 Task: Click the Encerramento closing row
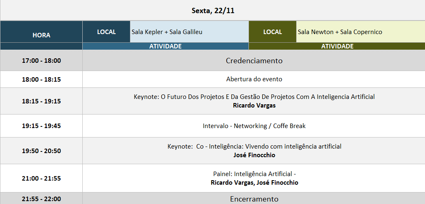254,199
